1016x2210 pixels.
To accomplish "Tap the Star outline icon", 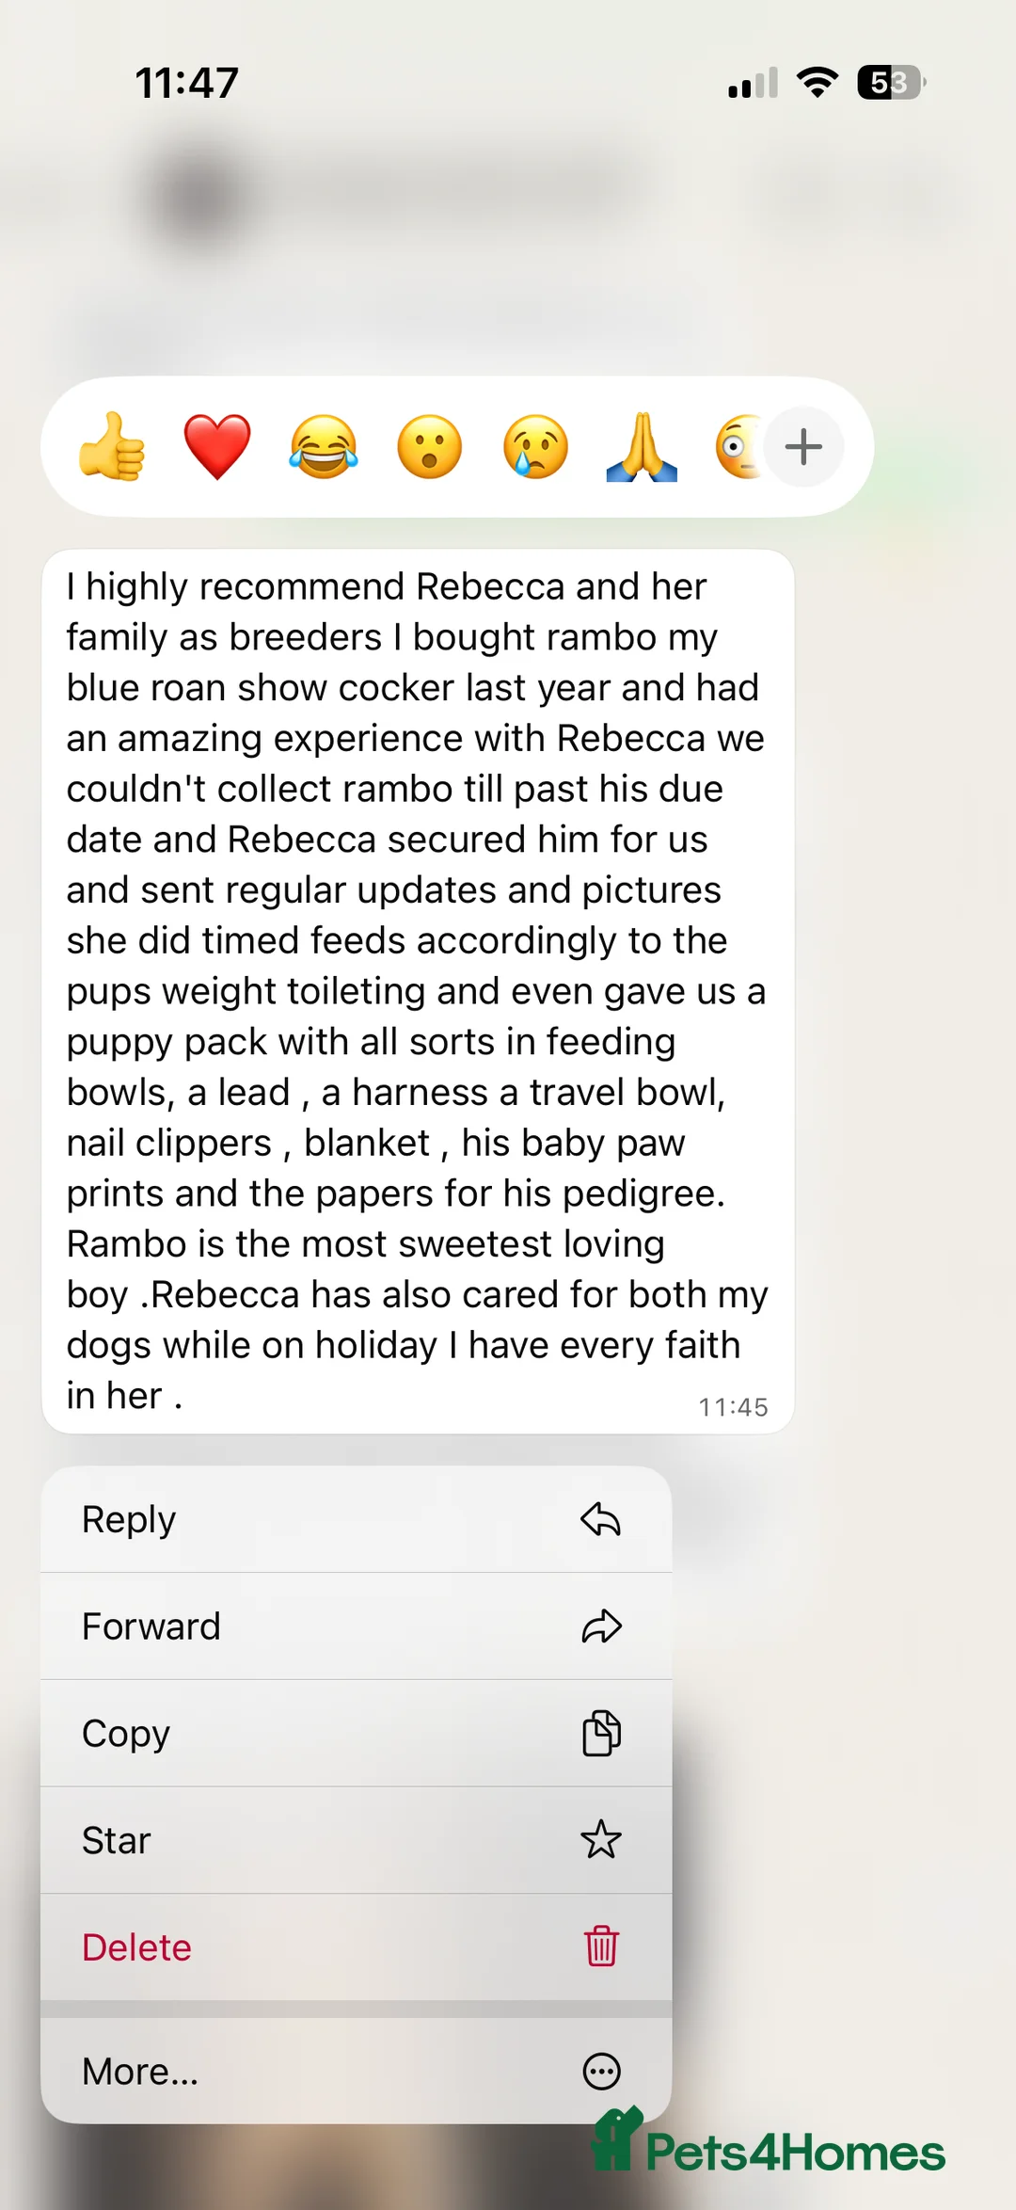I will [601, 1840].
